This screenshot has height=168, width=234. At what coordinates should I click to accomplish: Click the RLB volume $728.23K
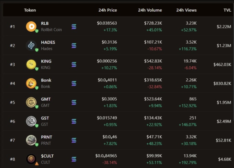coord(153,23)
